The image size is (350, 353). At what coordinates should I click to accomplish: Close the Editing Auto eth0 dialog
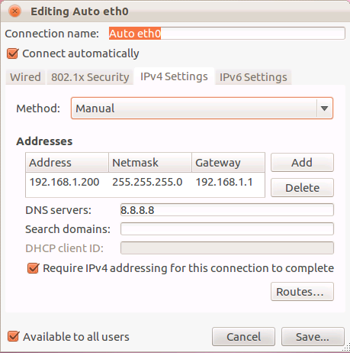[14, 11]
